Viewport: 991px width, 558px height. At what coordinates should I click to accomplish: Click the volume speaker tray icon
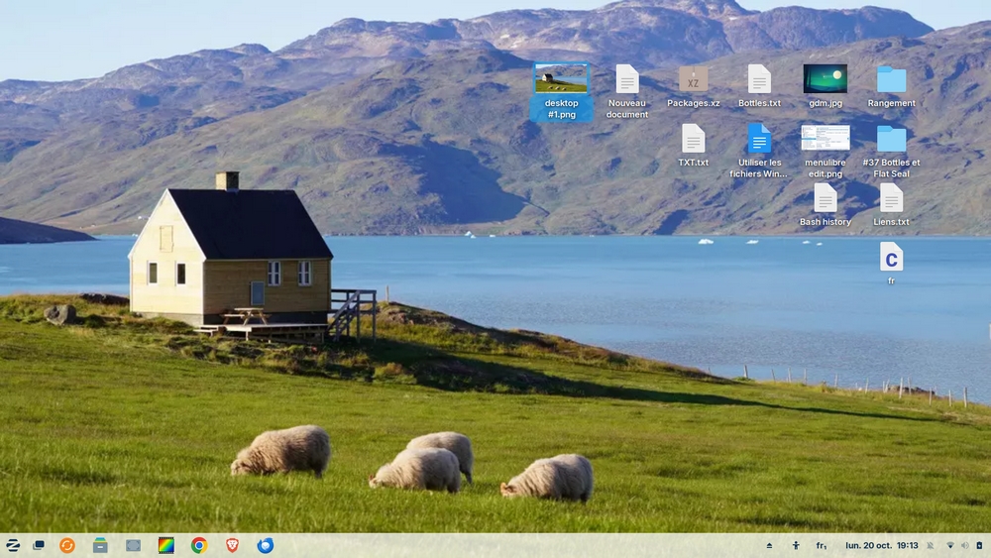tap(964, 545)
